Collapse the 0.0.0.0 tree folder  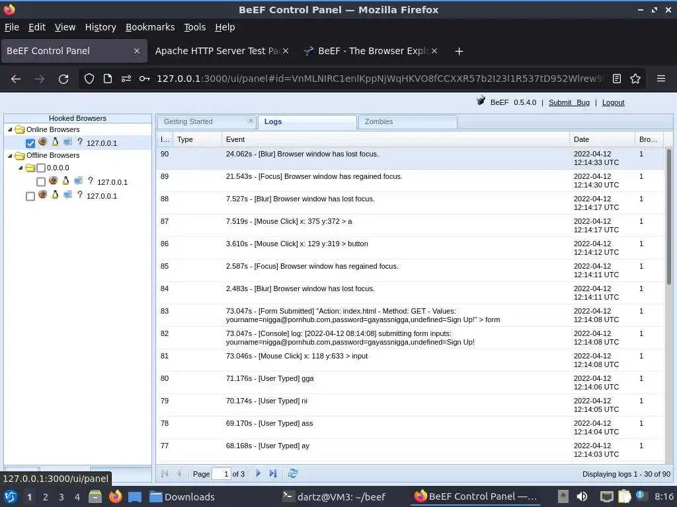20,168
